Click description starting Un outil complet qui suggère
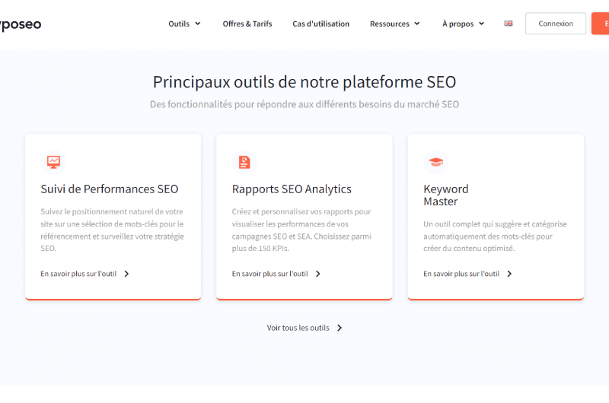 click(496, 236)
